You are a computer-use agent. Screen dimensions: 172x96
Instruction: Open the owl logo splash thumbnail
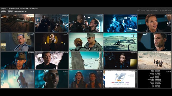pos(120,79)
